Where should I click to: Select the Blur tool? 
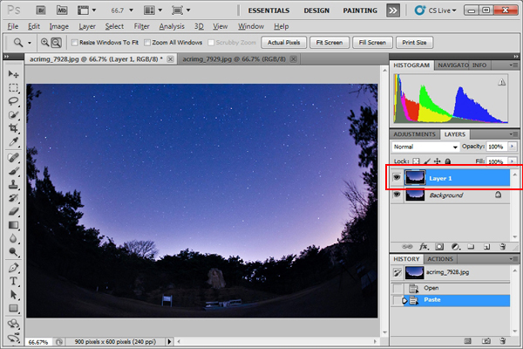(13, 238)
